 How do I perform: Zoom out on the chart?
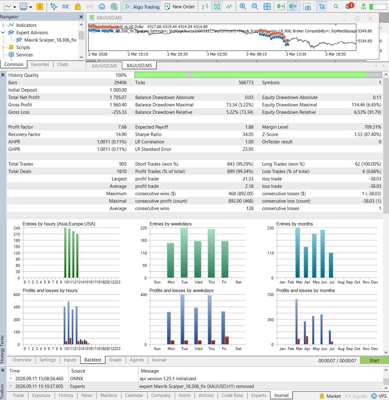pos(255,6)
